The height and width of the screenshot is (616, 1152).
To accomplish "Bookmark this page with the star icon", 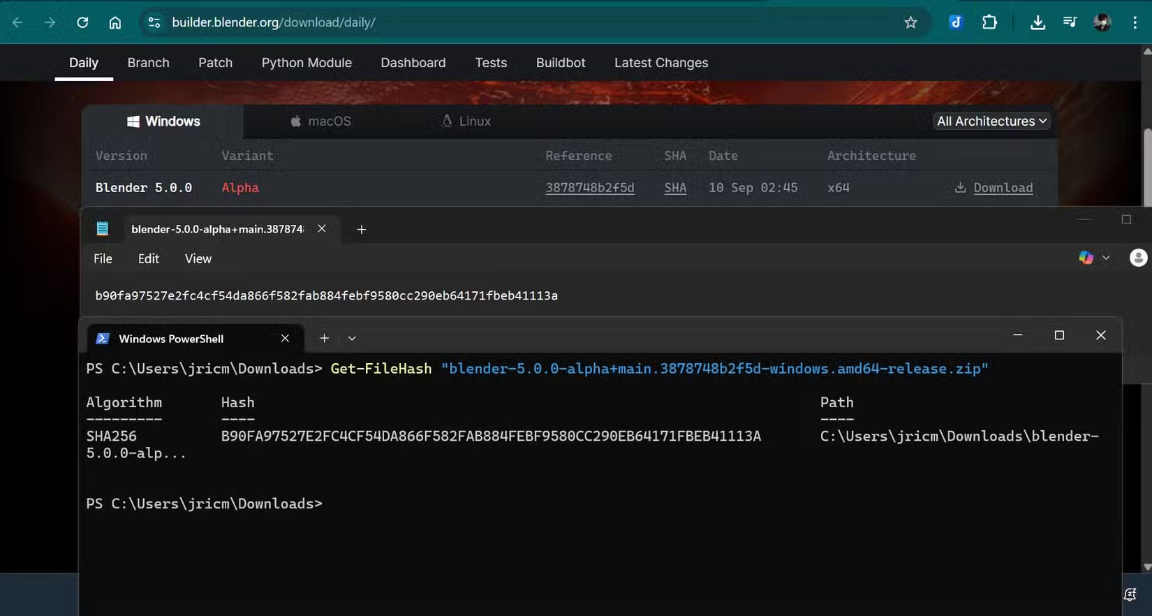I will pyautogui.click(x=910, y=22).
